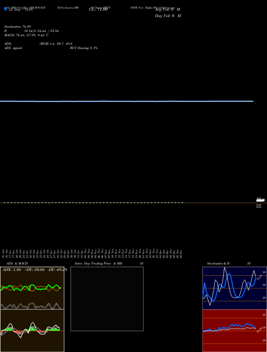
Task: Click the blue SMA line on the main chart
Action: 127,101
